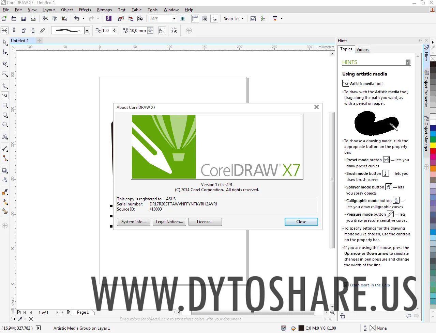Image resolution: width=436 pixels, height=333 pixels.
Task: Toggle Show grid button
Action: click(x=205, y=18)
